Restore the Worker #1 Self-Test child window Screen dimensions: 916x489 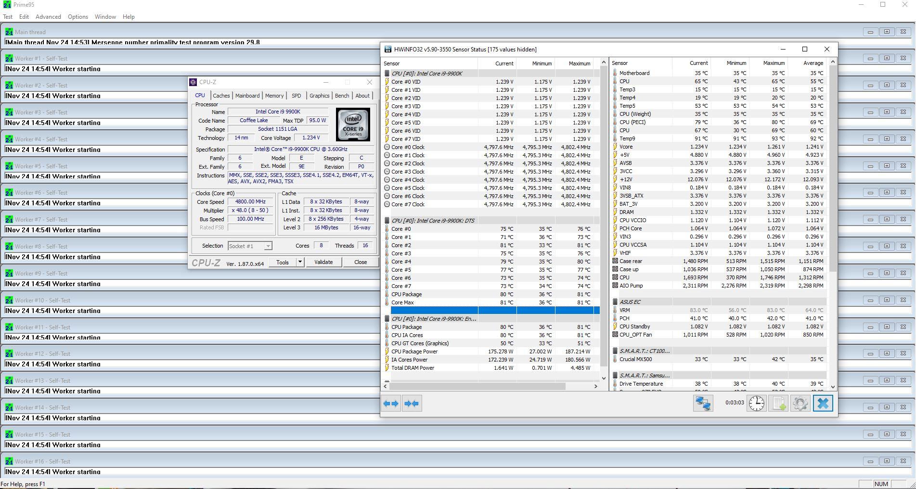[x=887, y=58]
